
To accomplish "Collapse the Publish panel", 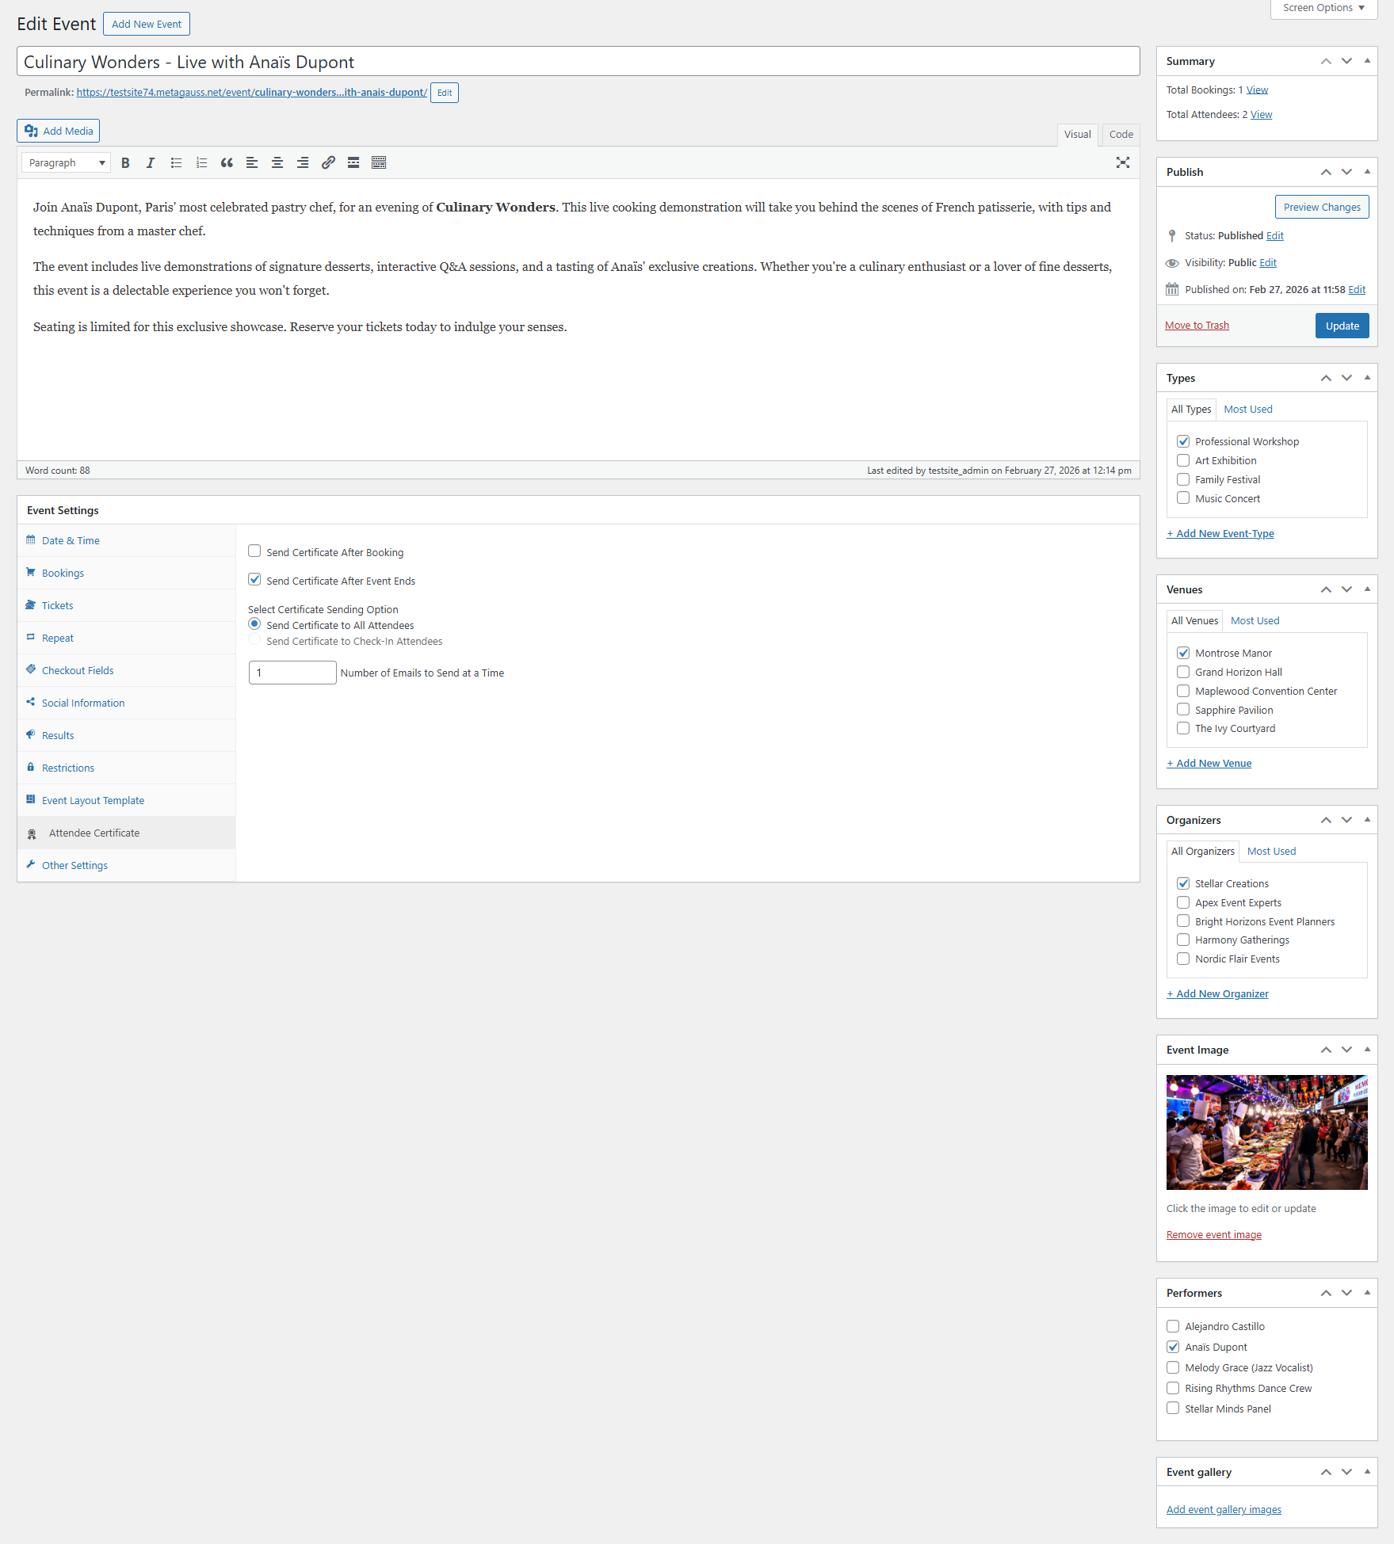I will pos(1367,172).
